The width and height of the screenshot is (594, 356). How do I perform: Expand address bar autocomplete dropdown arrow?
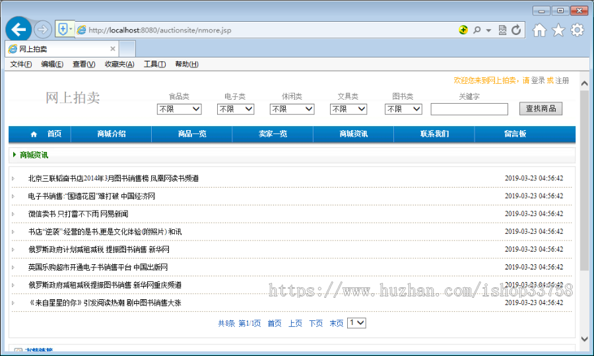coord(488,30)
